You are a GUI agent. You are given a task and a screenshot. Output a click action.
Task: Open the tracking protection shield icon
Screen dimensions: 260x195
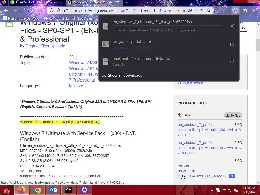(x=52, y=11)
